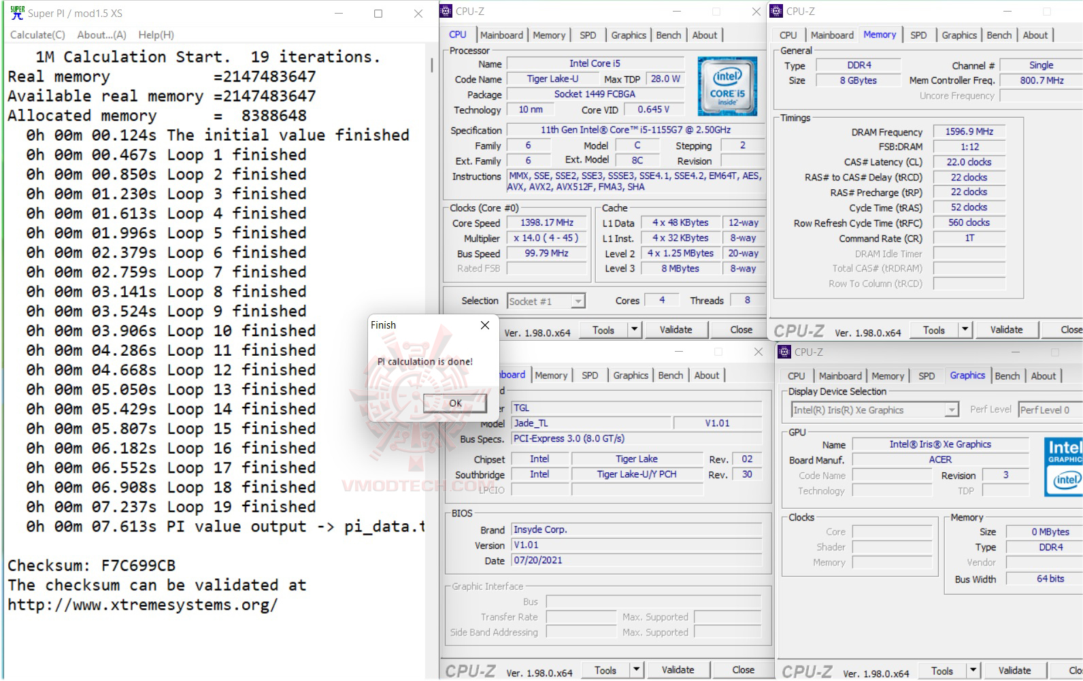Click the BIOS Date value 07/20/2021

coord(637,561)
